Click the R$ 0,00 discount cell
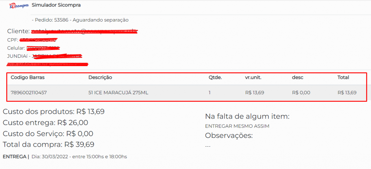 (301, 92)
